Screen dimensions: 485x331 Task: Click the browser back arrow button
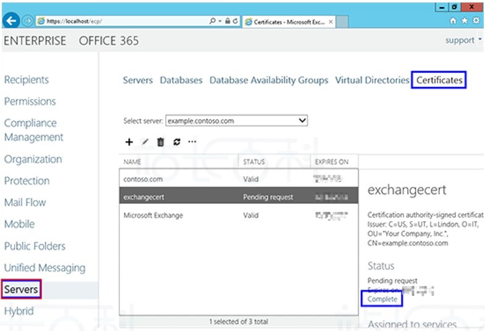click(11, 21)
